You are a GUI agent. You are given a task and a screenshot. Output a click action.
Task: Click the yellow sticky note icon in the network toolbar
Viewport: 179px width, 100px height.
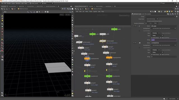tap(167, 12)
